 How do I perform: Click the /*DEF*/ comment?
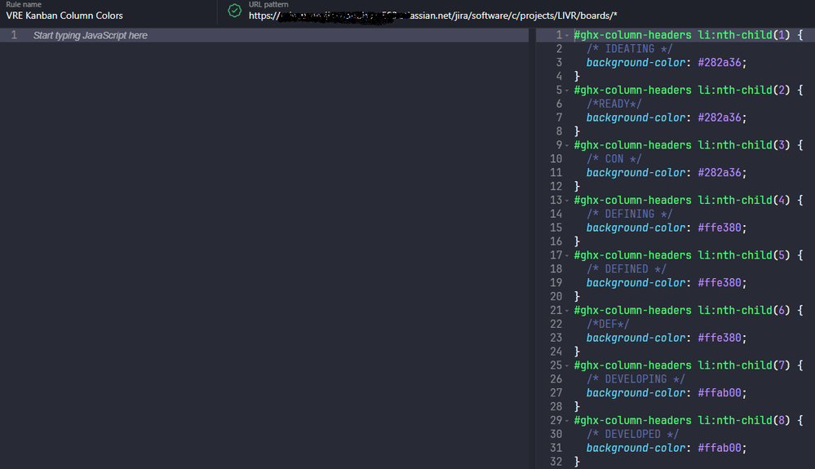coord(608,324)
